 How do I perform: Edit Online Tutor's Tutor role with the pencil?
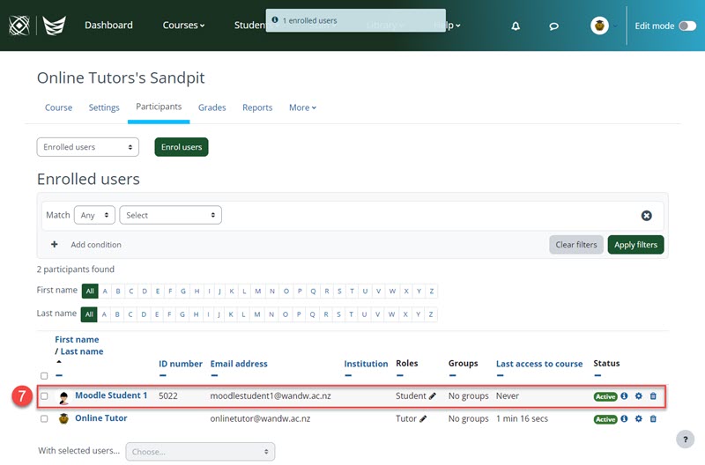pyautogui.click(x=423, y=418)
